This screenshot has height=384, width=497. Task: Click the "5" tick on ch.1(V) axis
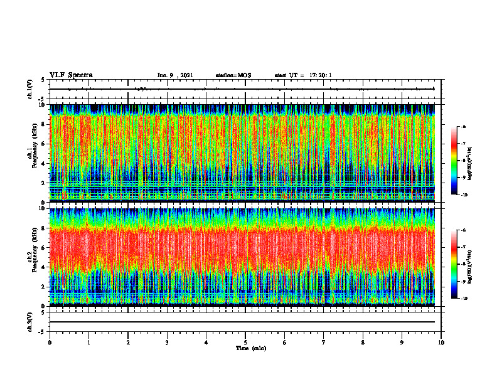pyautogui.click(x=43, y=80)
